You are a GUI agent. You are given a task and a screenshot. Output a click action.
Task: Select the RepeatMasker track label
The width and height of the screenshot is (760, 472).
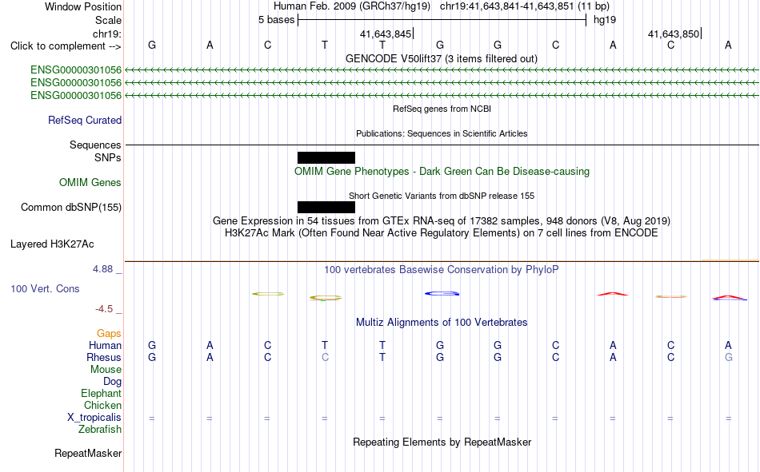(x=88, y=453)
